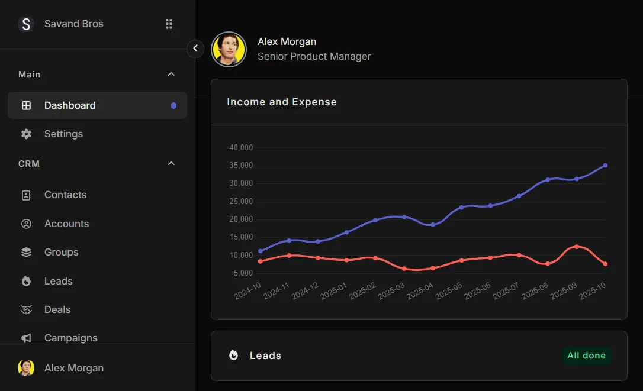Click the Leads flame icon in sidebar
643x391 pixels.
point(26,281)
